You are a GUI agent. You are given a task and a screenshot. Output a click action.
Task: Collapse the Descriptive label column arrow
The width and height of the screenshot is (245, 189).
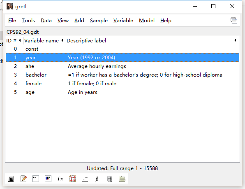[235, 40]
